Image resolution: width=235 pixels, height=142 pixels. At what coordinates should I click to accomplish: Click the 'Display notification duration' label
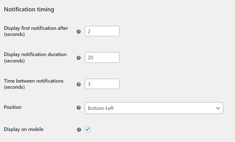(35, 54)
